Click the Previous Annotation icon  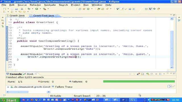pyautogui.click(x=12, y=12)
